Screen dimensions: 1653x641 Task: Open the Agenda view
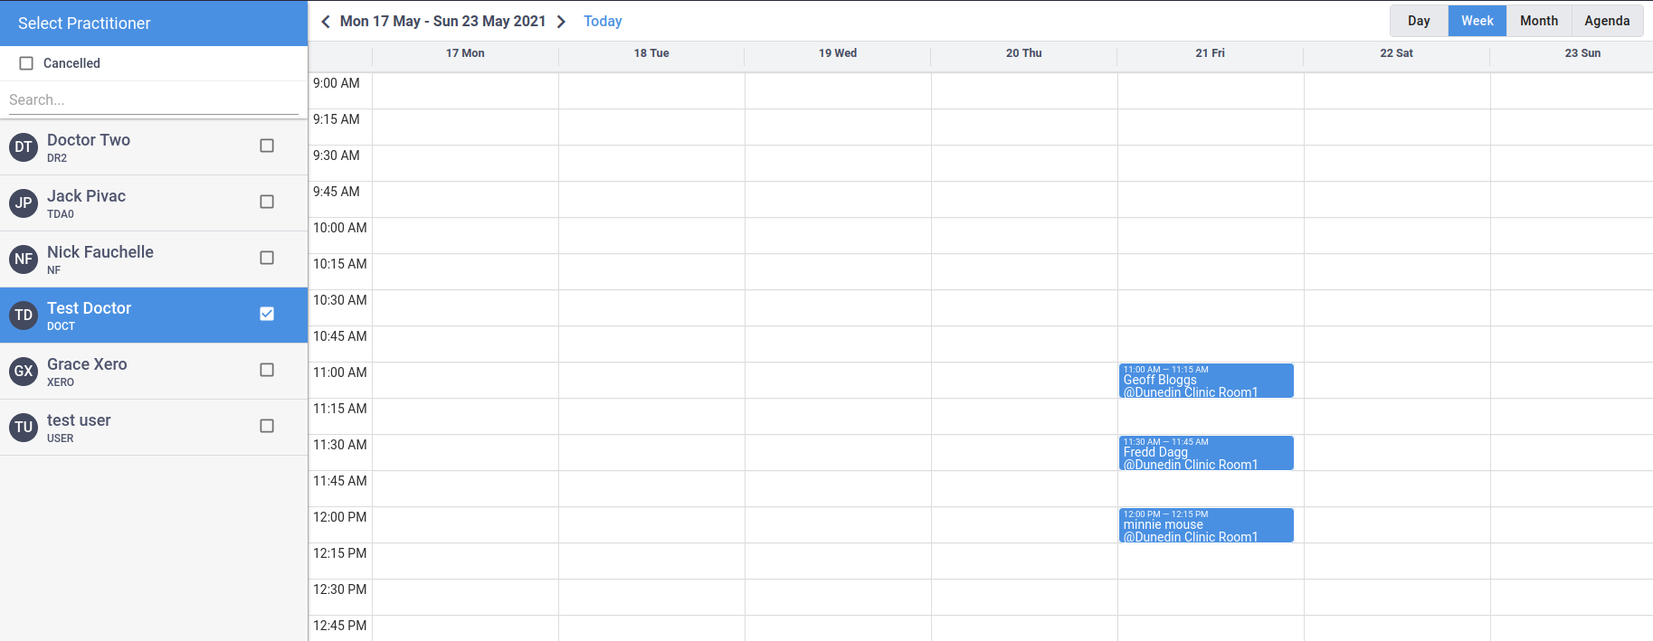point(1607,21)
